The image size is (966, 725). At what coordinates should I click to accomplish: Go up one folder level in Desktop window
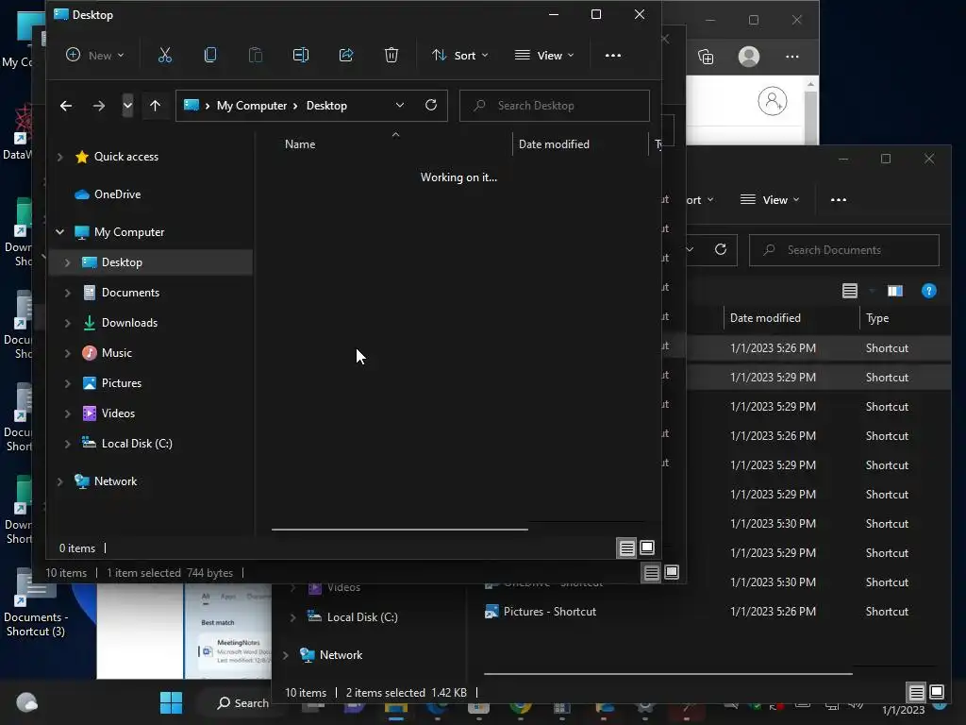[156, 106]
